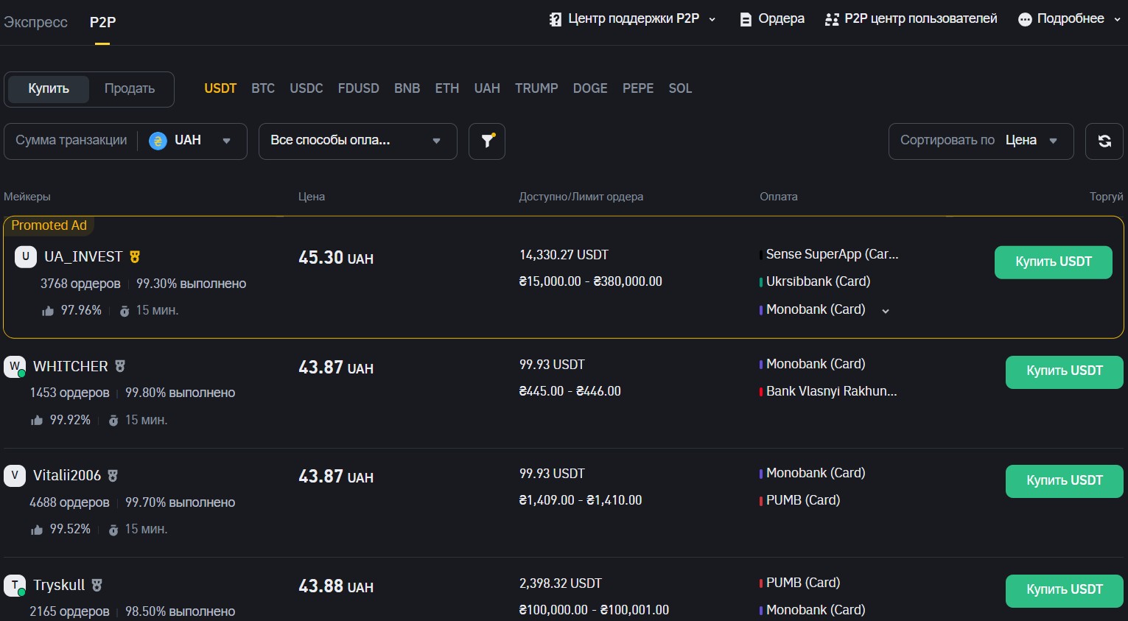Buy USDT from Tryskull
The height and width of the screenshot is (621, 1128).
coord(1065,590)
